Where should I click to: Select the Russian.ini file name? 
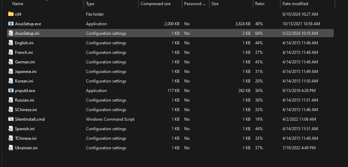[x=25, y=100]
